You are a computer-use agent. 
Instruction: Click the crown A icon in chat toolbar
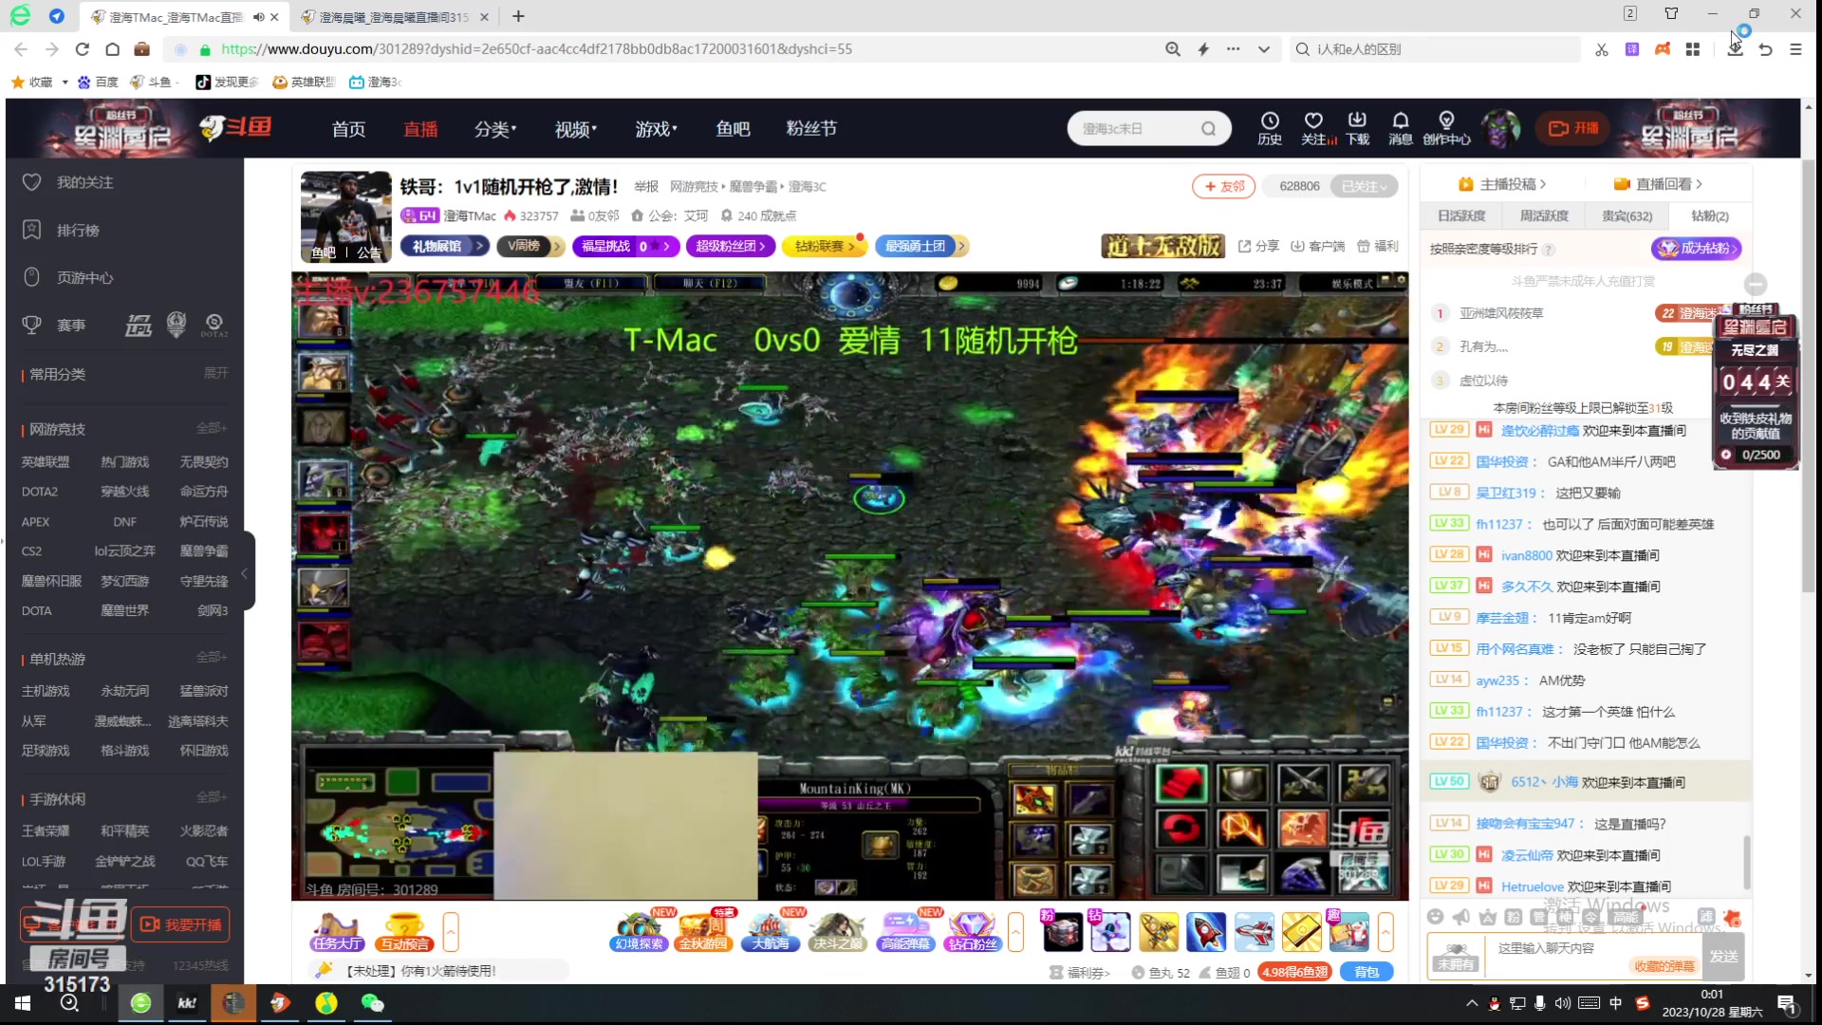(x=1488, y=917)
